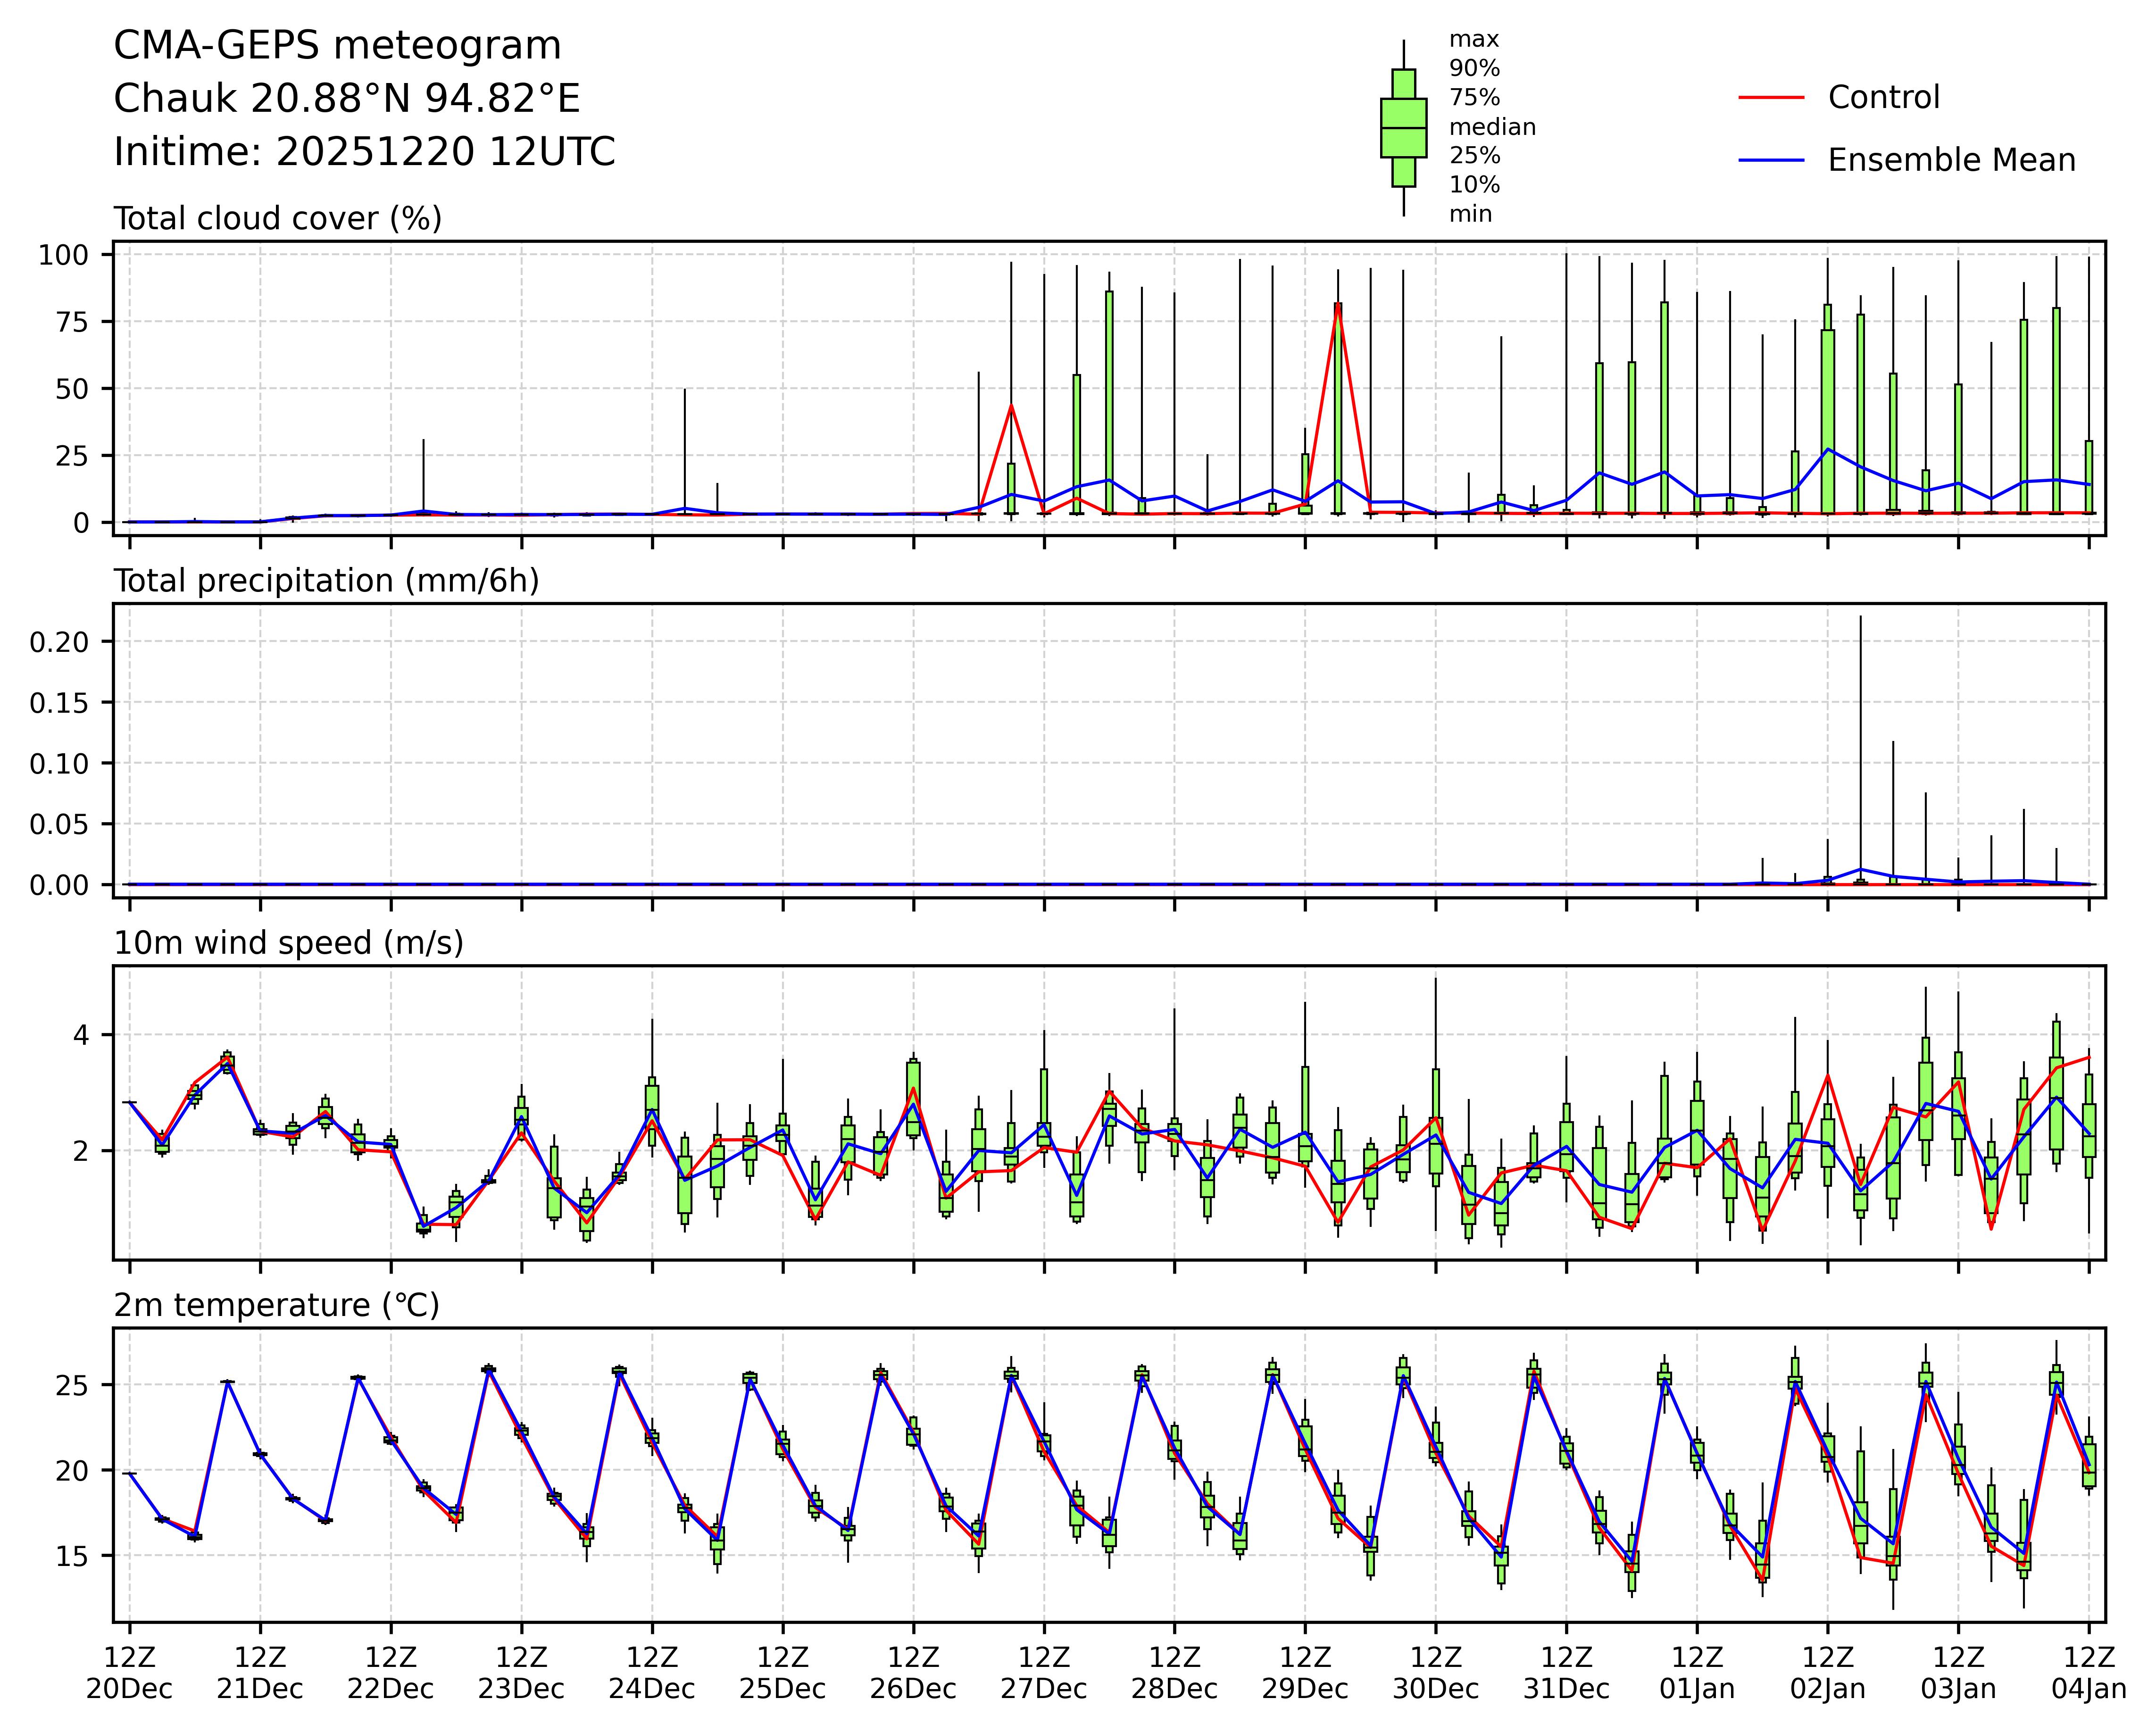Click the 100 tick on cloud cover axis

pos(63,256)
